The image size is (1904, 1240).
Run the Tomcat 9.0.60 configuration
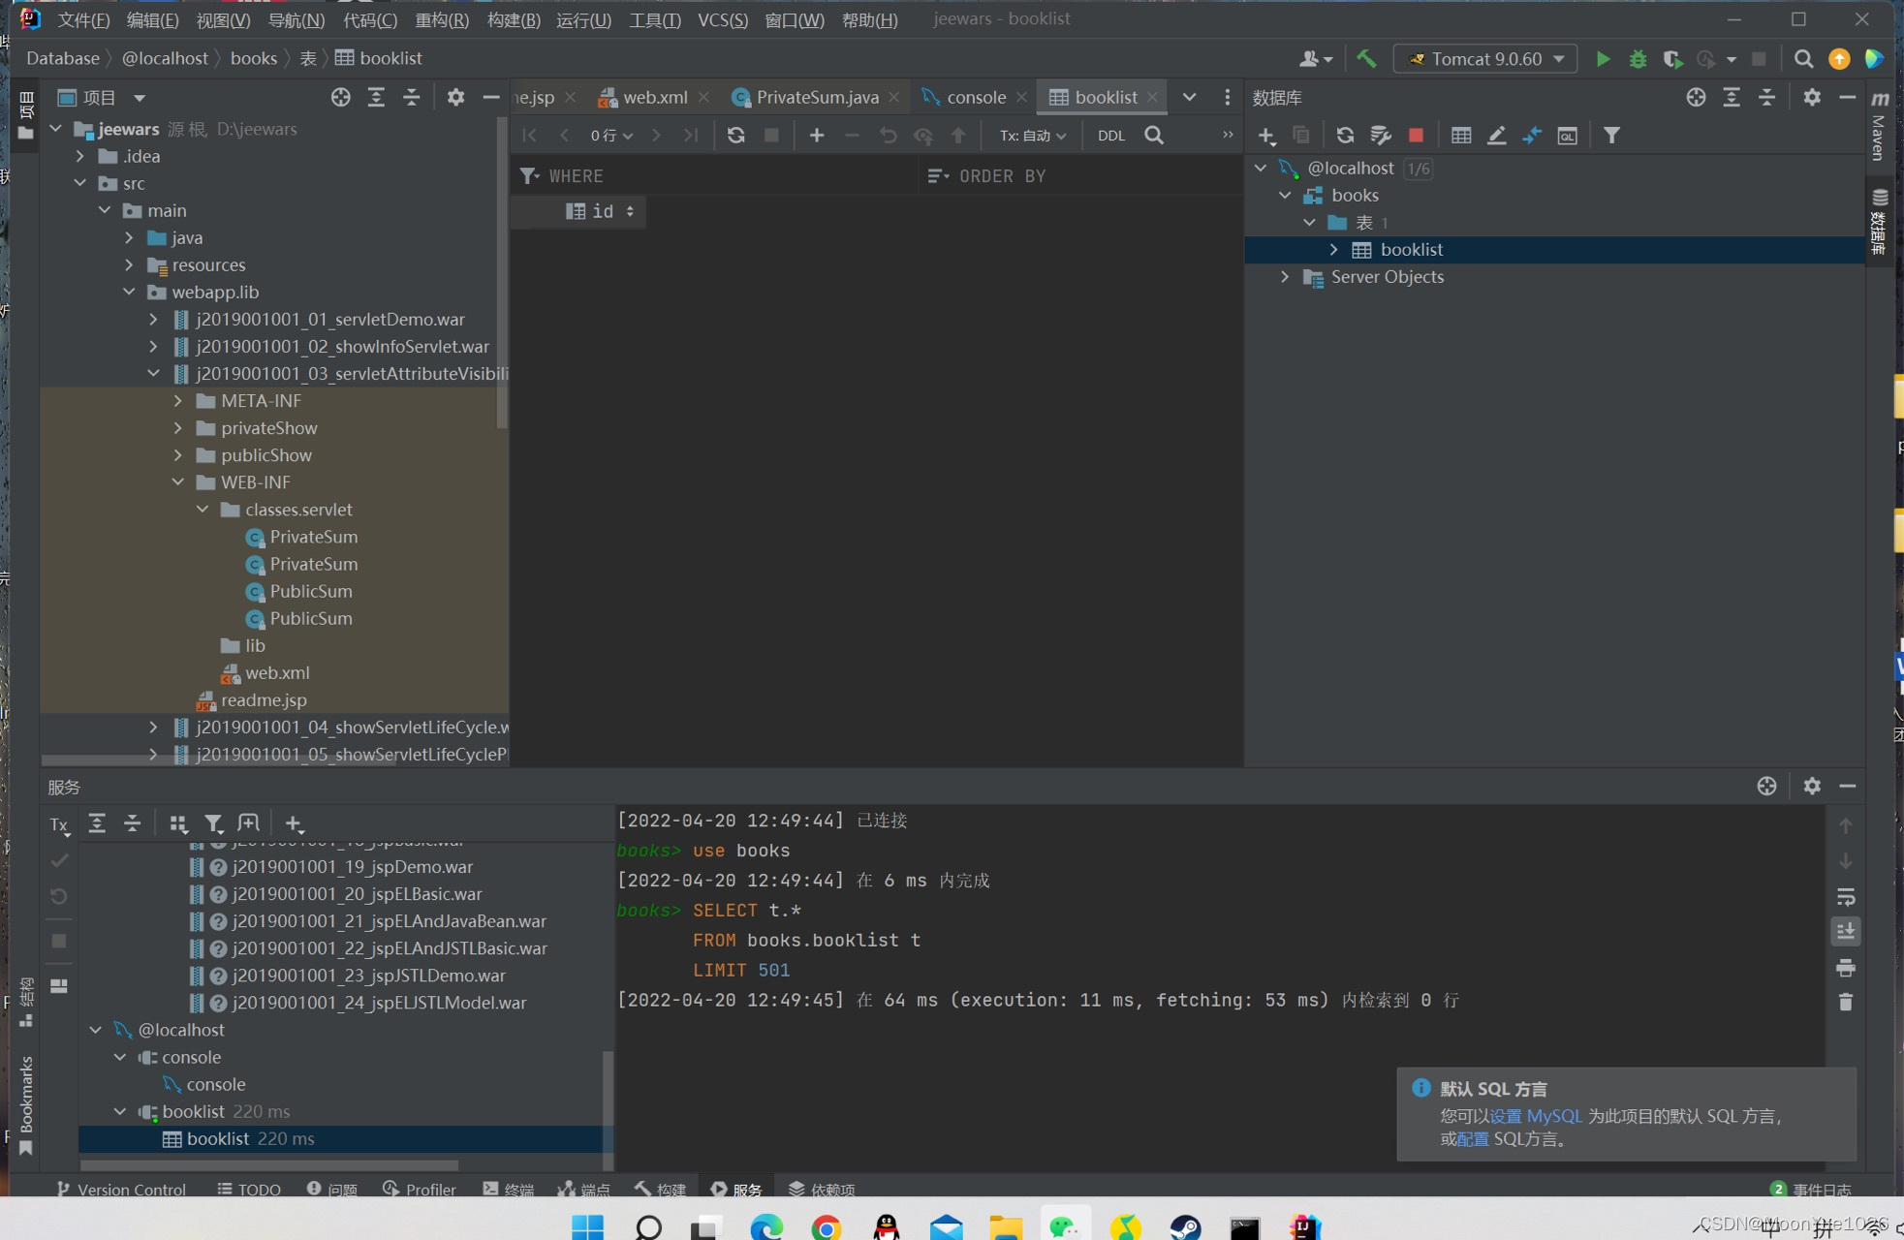1603,59
